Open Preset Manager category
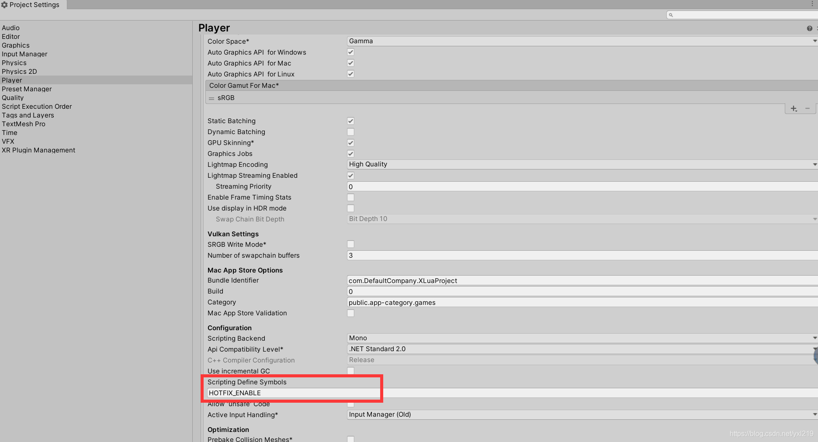The width and height of the screenshot is (818, 442). (x=96, y=89)
